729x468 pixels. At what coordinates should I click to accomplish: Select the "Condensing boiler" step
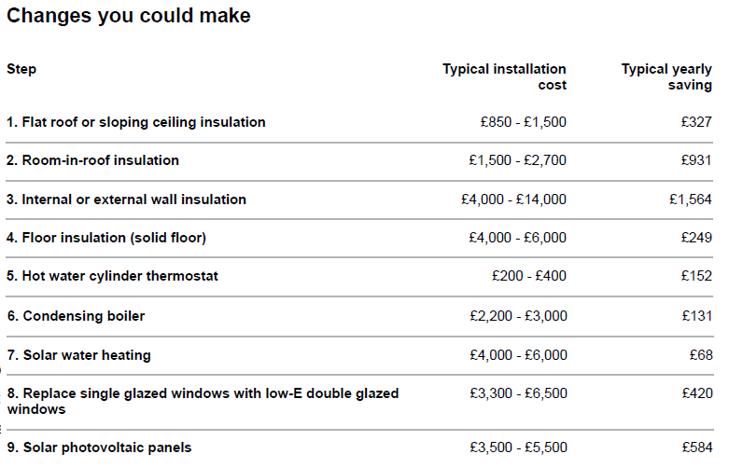(76, 316)
